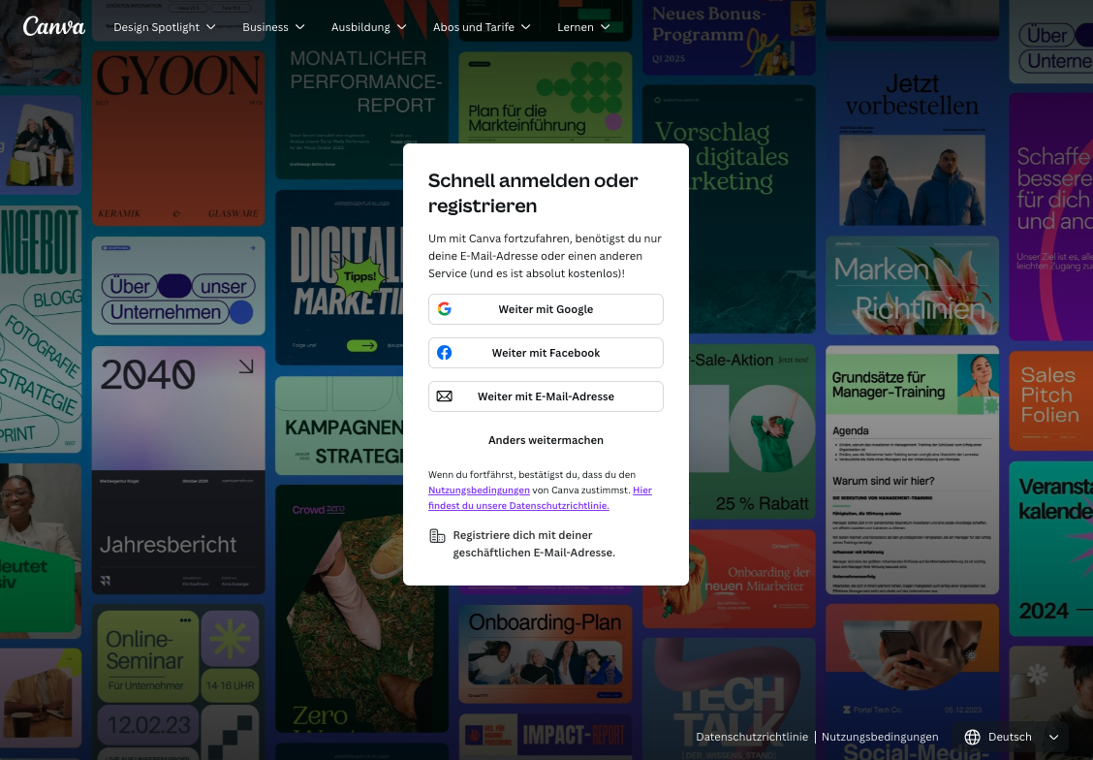This screenshot has height=760, width=1093.
Task: Open the Datenschutzrichtlinie link in dialog
Action: (518, 505)
